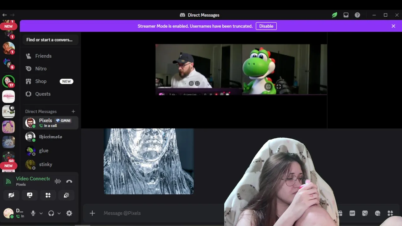402x226 pixels.
Task: Go back with the left arrow
Action: click(4, 15)
